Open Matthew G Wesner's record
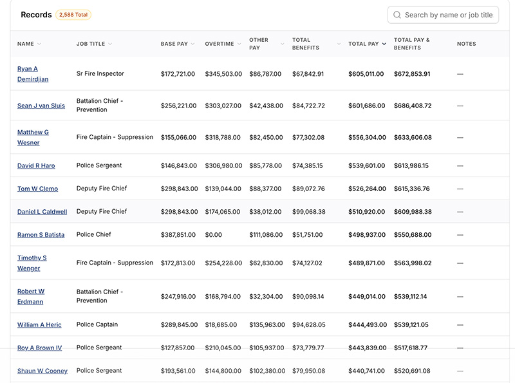This screenshot has height=383, width=515. [x=33, y=137]
